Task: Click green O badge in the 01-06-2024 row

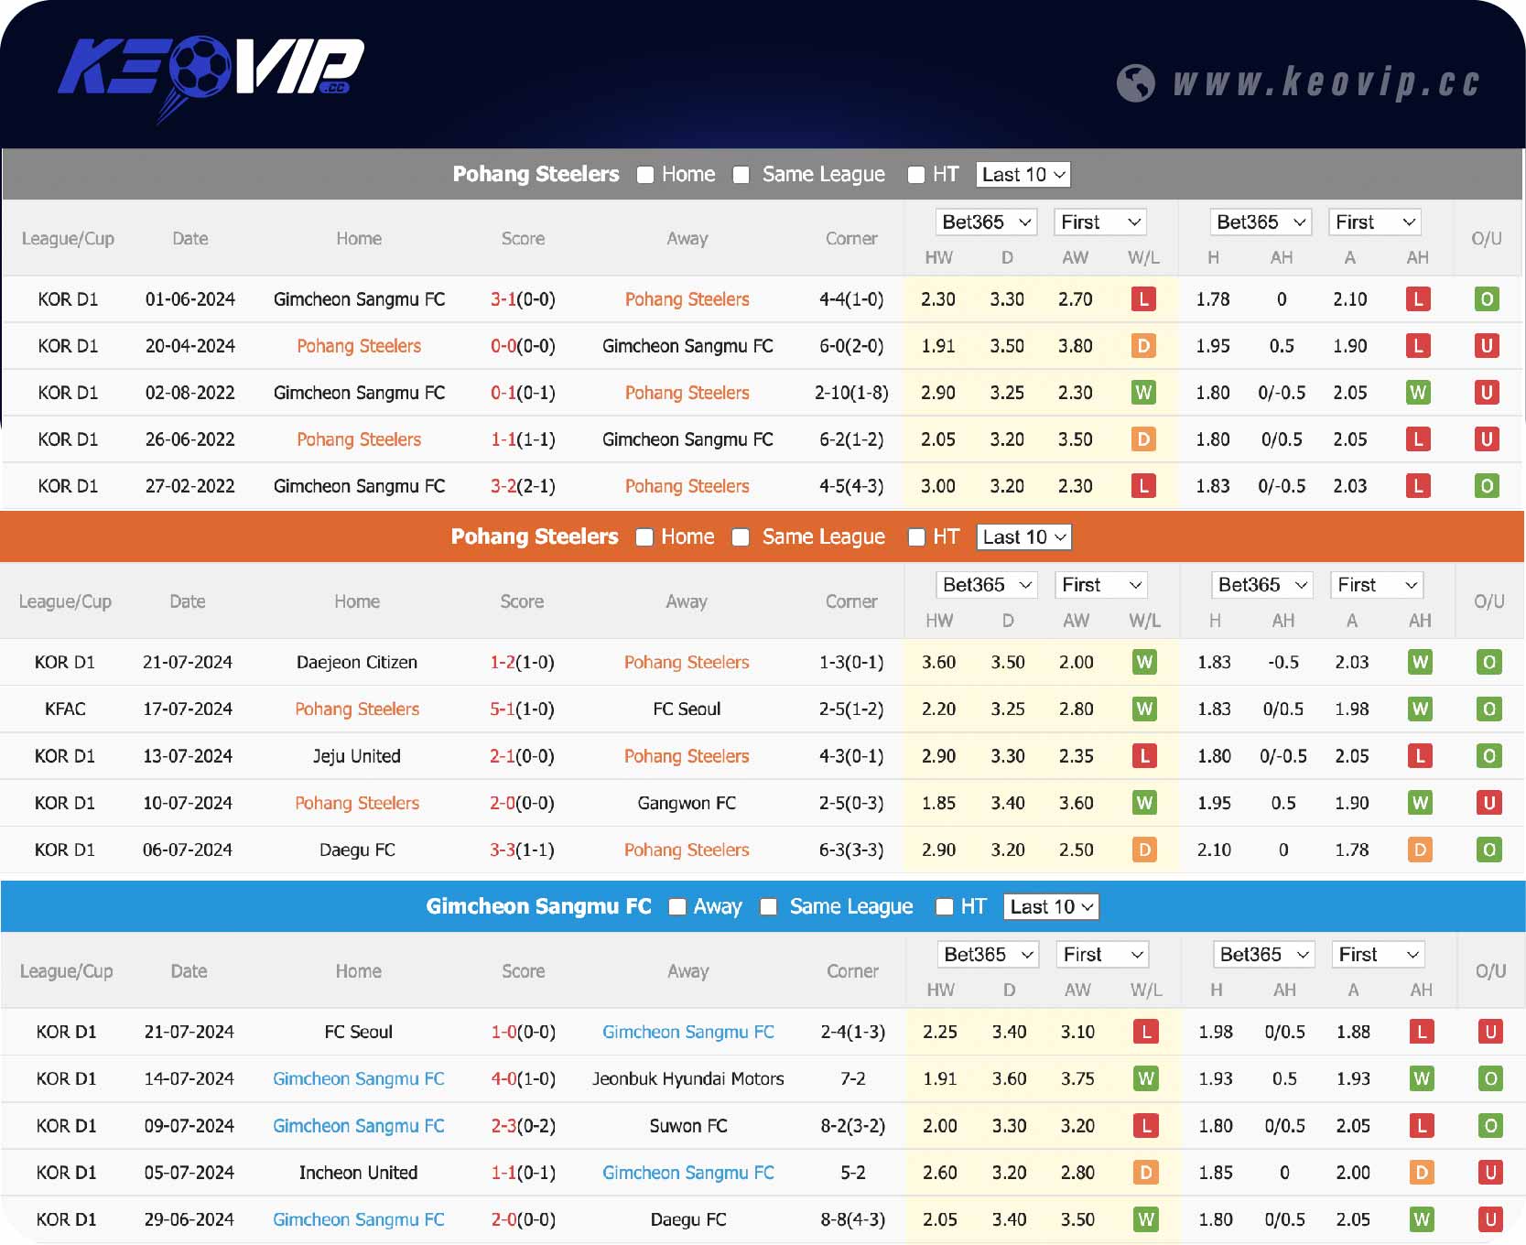Action: click(1486, 299)
